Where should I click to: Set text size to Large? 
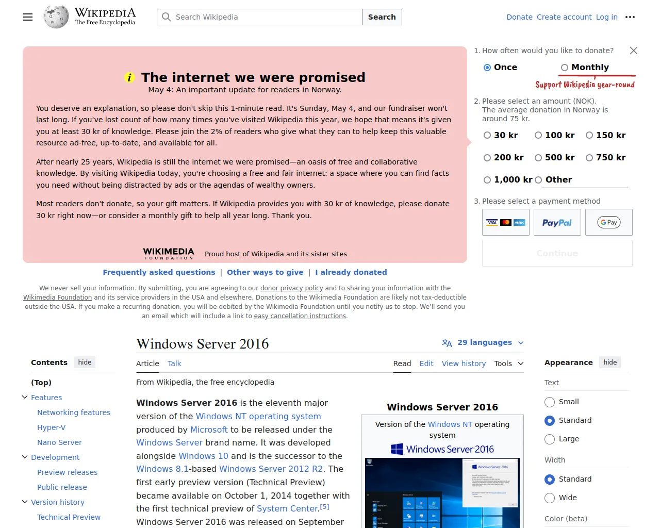pos(550,439)
